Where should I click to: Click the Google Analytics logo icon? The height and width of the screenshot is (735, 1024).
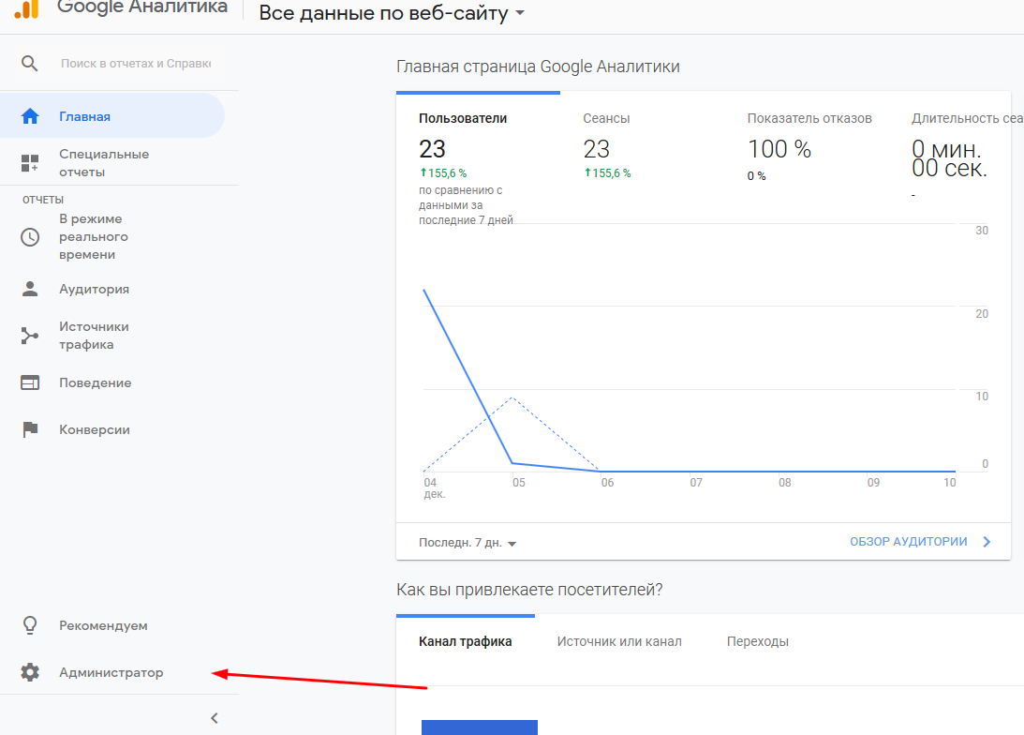click(27, 8)
